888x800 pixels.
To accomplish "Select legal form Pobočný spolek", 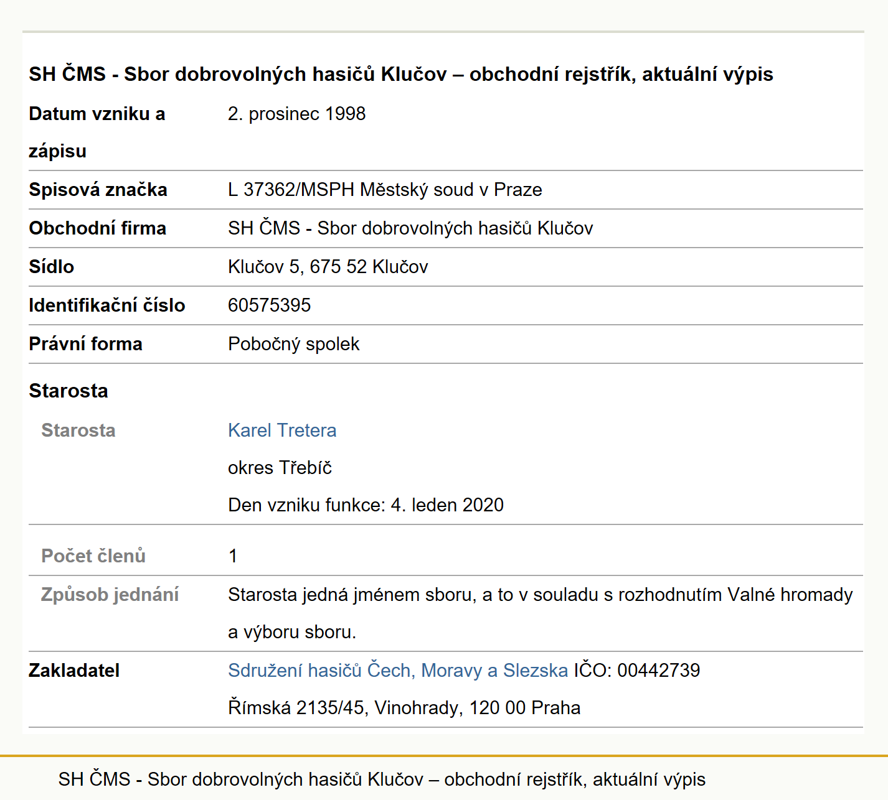I will tap(294, 344).
